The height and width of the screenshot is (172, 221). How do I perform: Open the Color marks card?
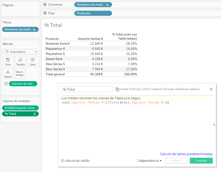[8, 61]
